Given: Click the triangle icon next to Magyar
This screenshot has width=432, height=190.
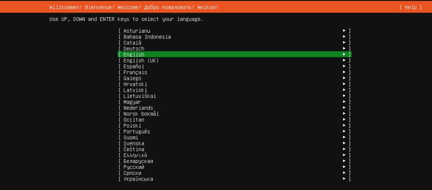Looking at the screenshot, I should 344,102.
